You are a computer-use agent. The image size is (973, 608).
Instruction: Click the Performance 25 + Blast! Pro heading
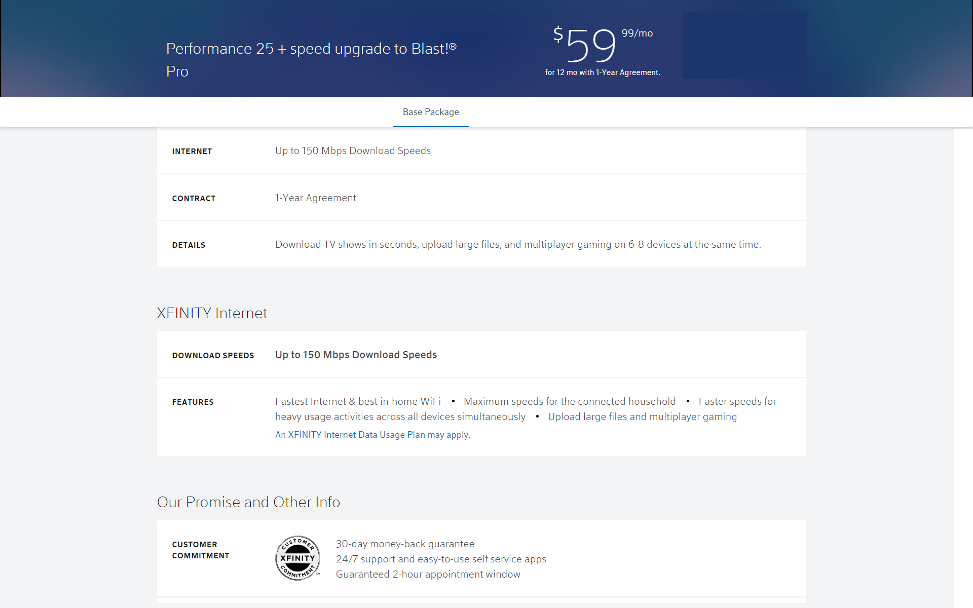tap(311, 60)
